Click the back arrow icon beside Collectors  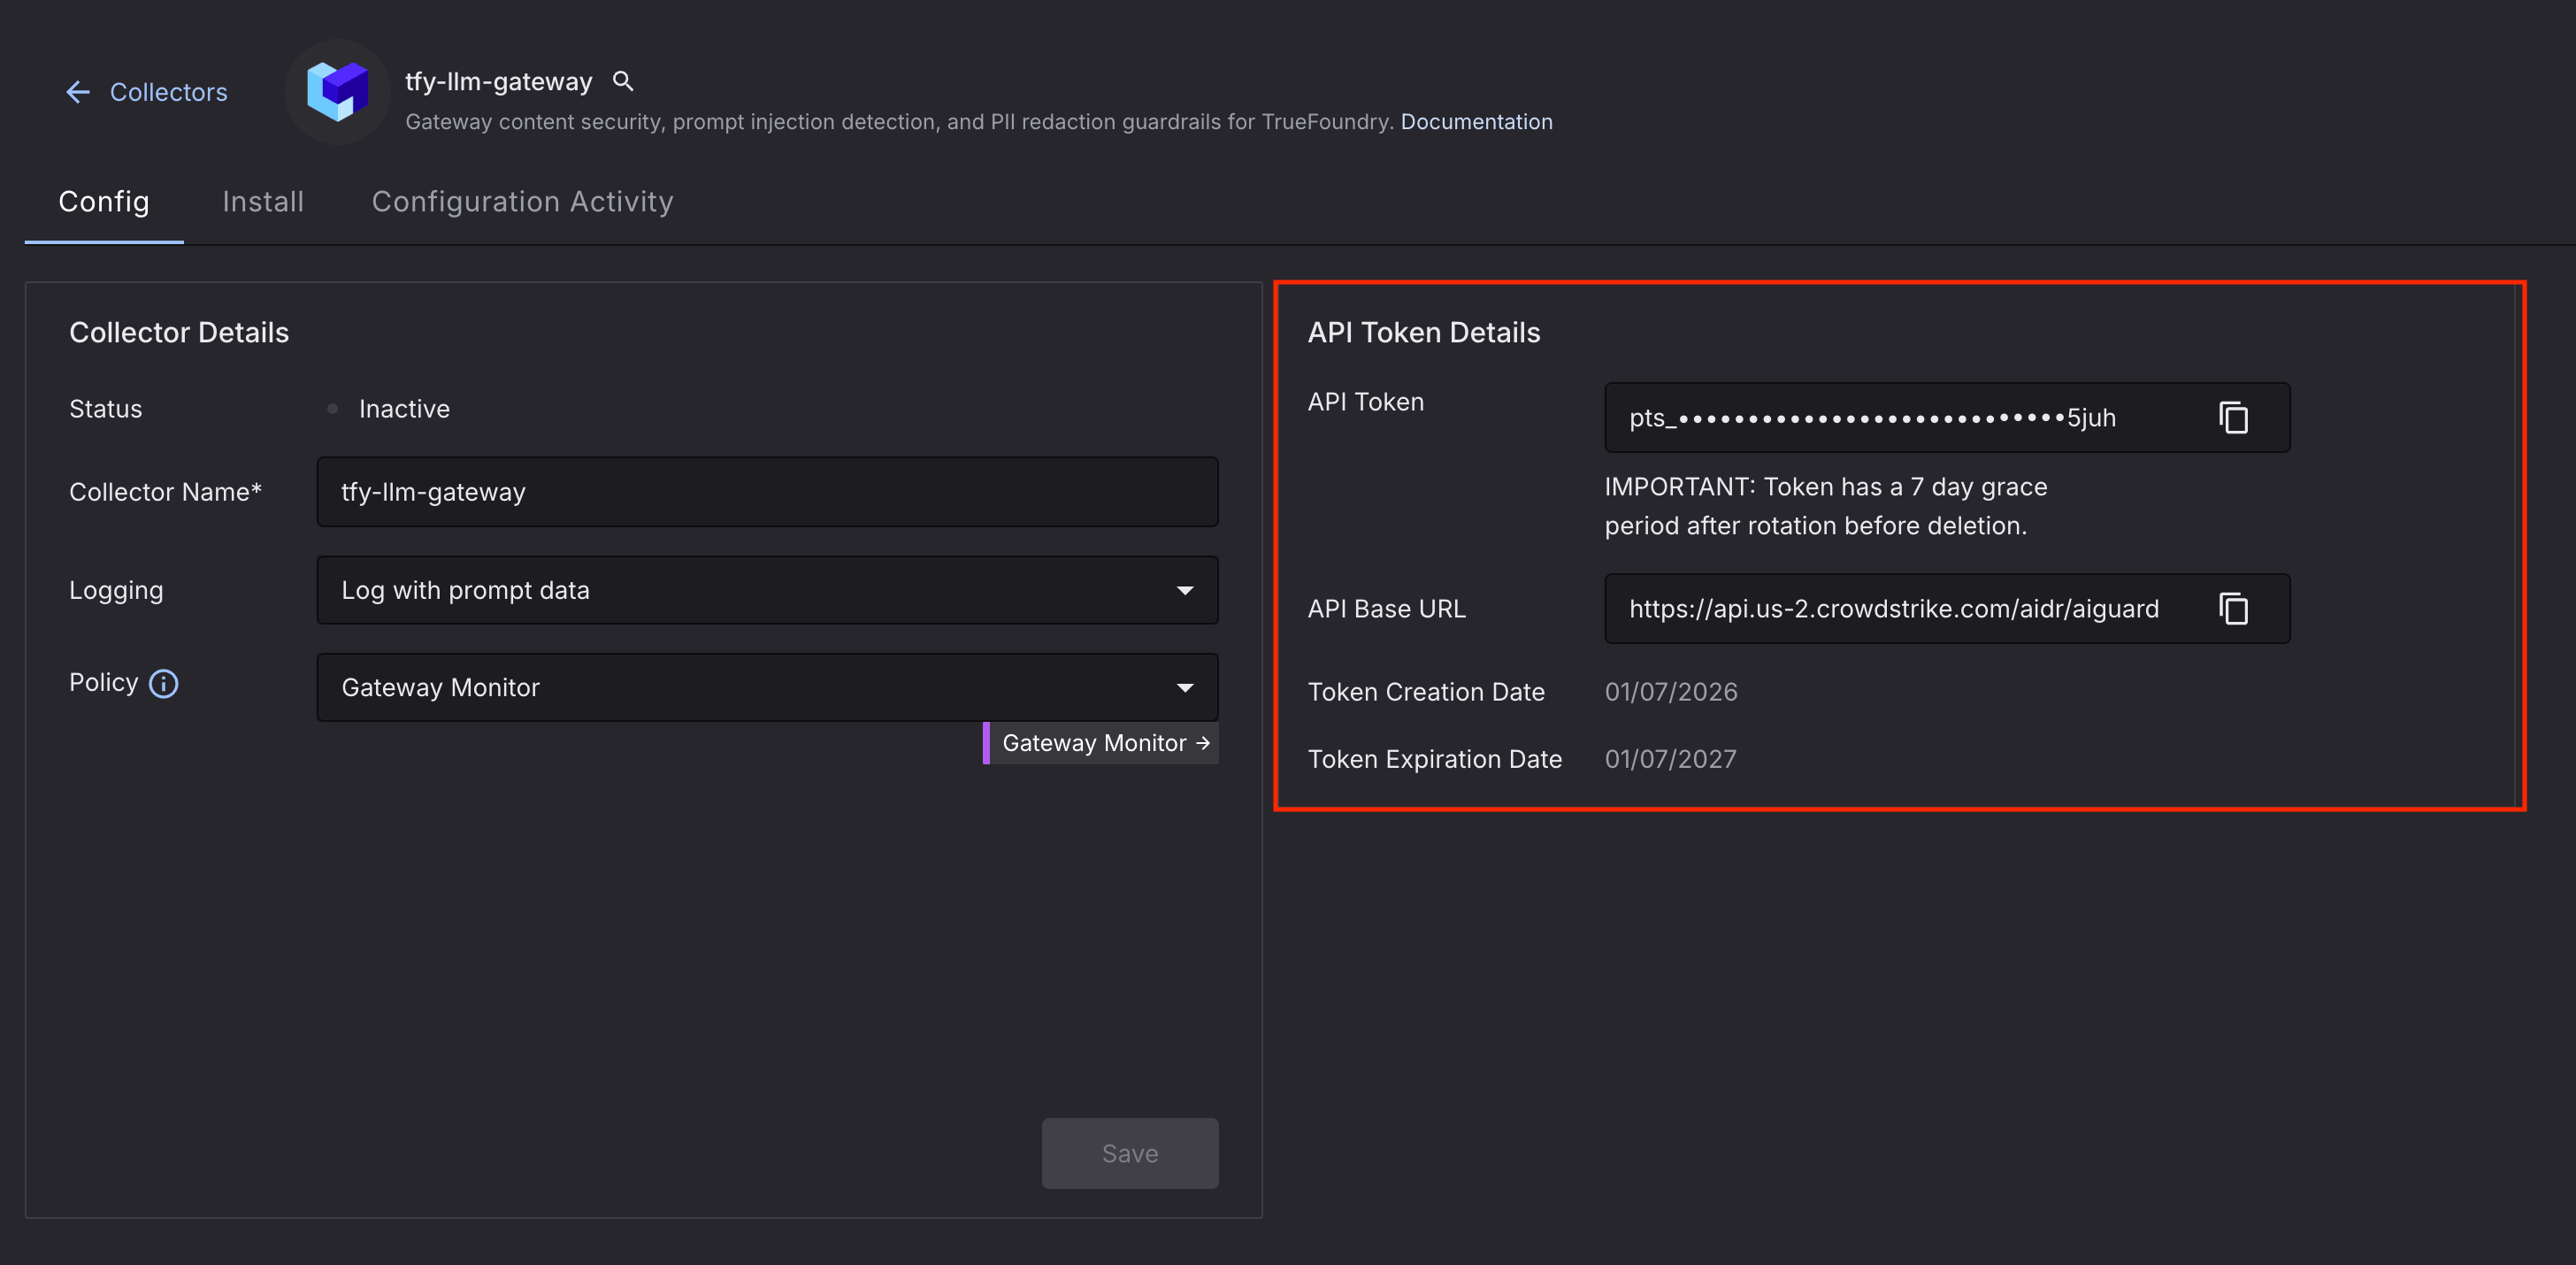[x=78, y=92]
